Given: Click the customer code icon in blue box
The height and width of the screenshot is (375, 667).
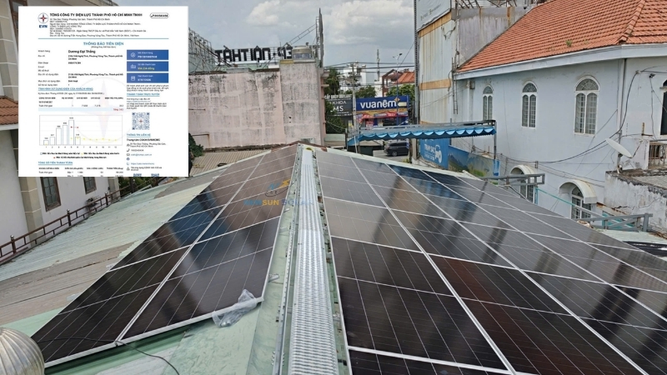Looking at the screenshot, I should point(133,55).
